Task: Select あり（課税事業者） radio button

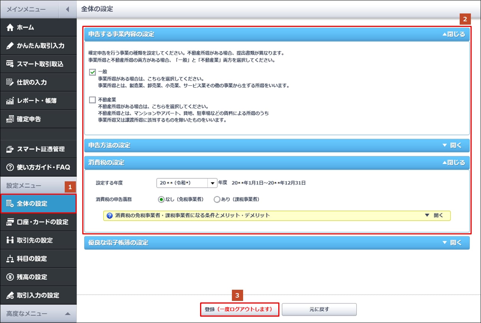Action: point(217,200)
